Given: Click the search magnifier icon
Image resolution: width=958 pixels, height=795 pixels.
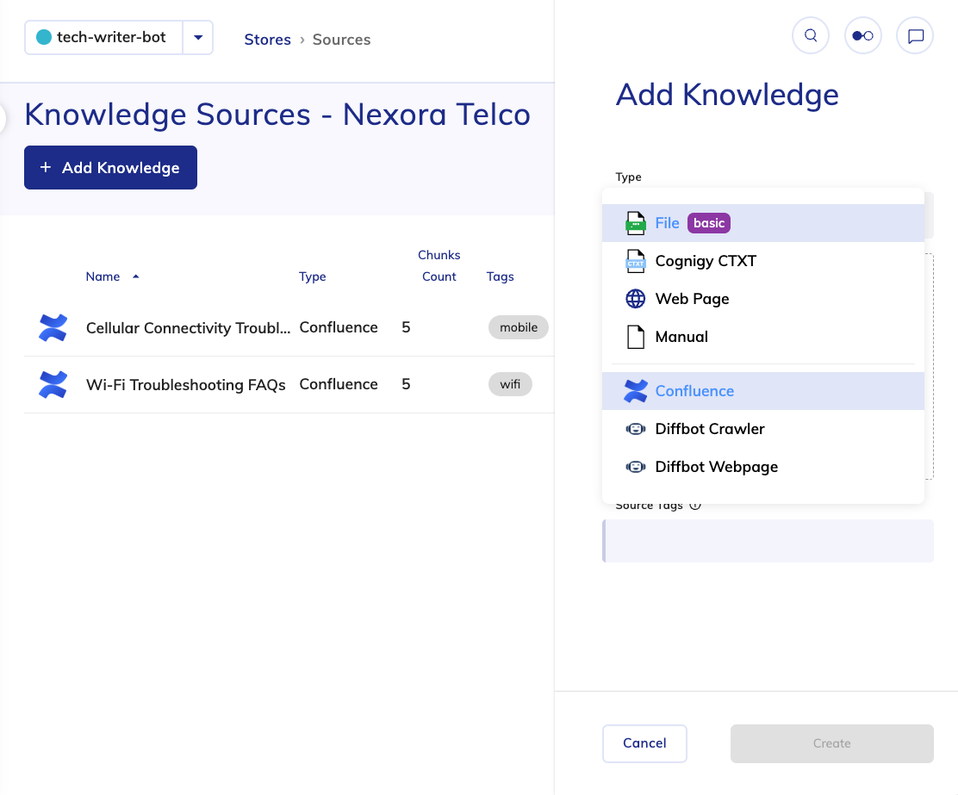Looking at the screenshot, I should (x=810, y=36).
